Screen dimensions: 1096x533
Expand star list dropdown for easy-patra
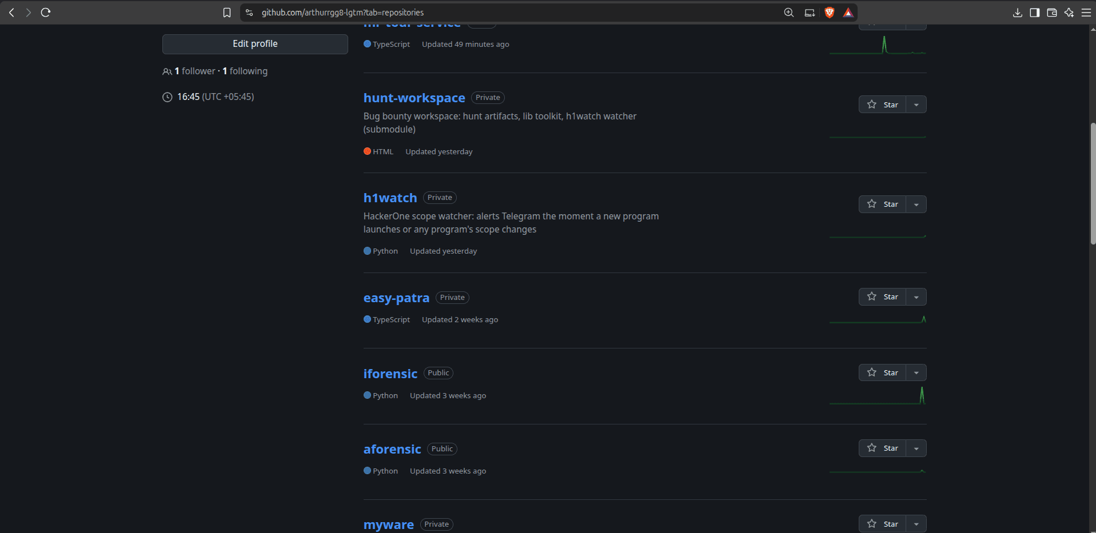(x=916, y=296)
